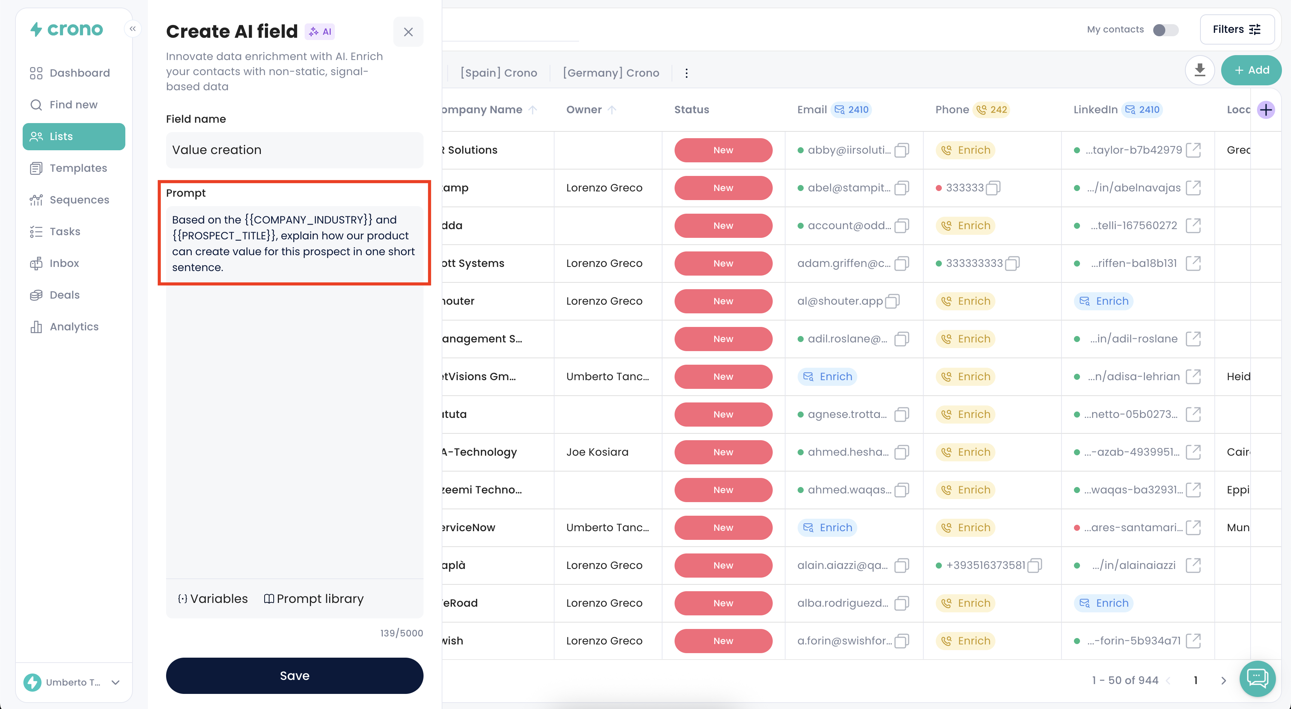Click the download icon next to Add

(x=1199, y=70)
